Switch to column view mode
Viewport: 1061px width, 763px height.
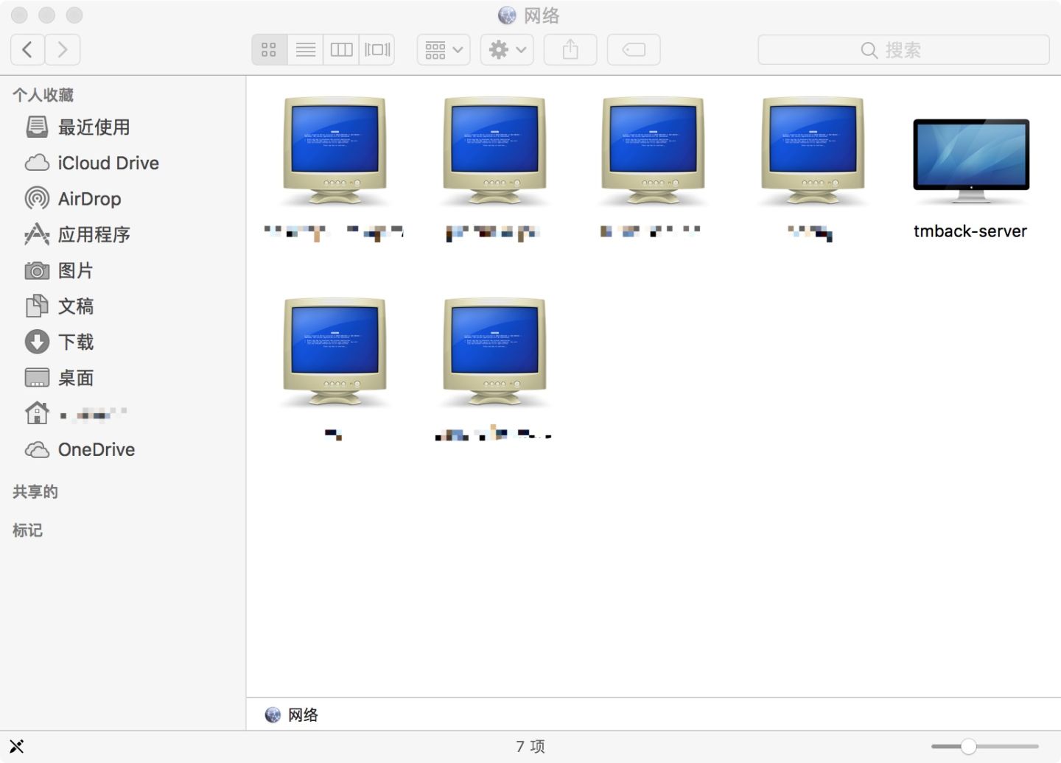point(341,49)
